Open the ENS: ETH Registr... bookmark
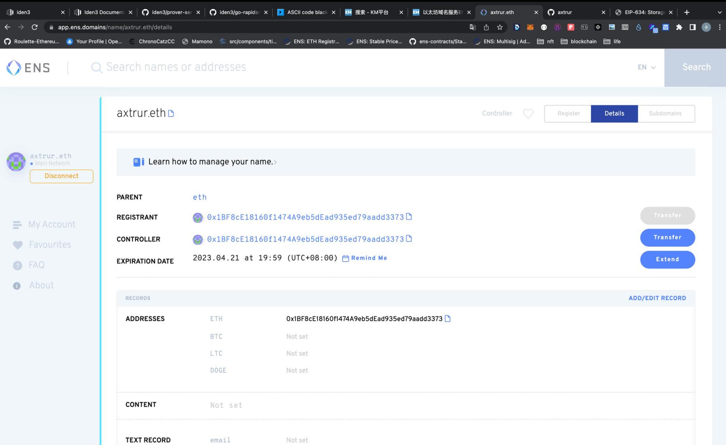The image size is (726, 445). click(312, 42)
